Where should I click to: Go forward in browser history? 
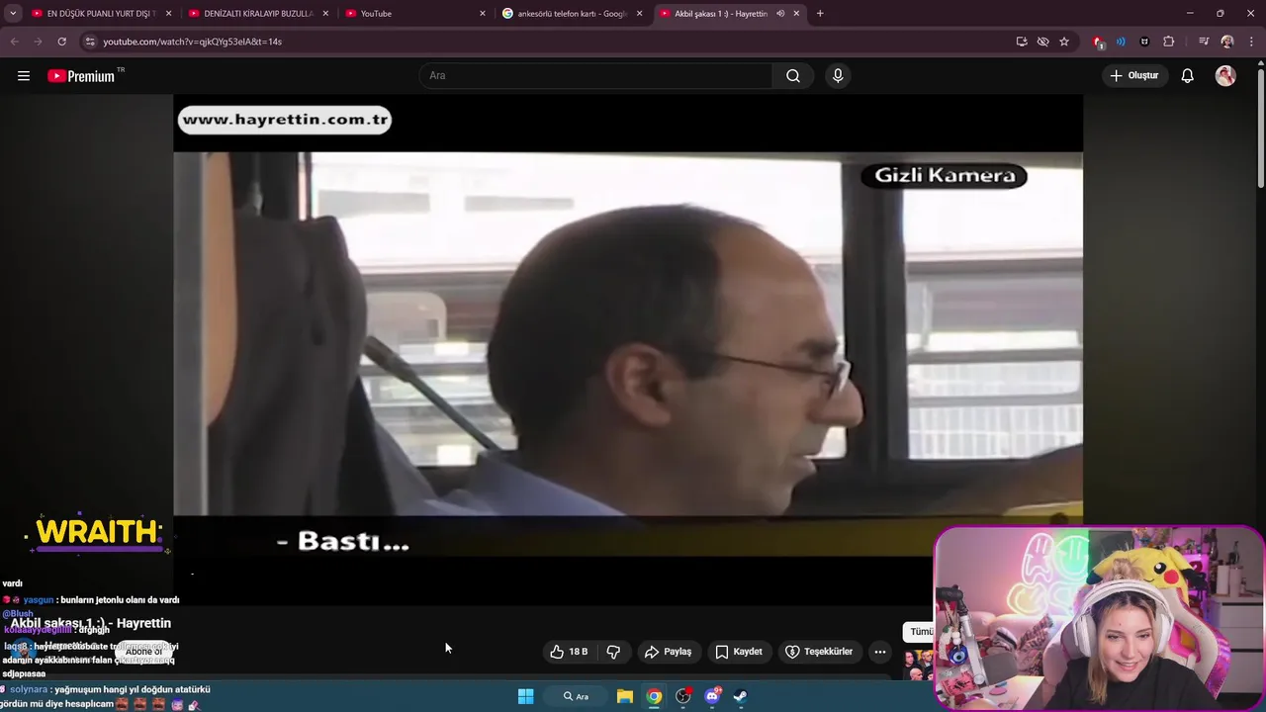38,42
